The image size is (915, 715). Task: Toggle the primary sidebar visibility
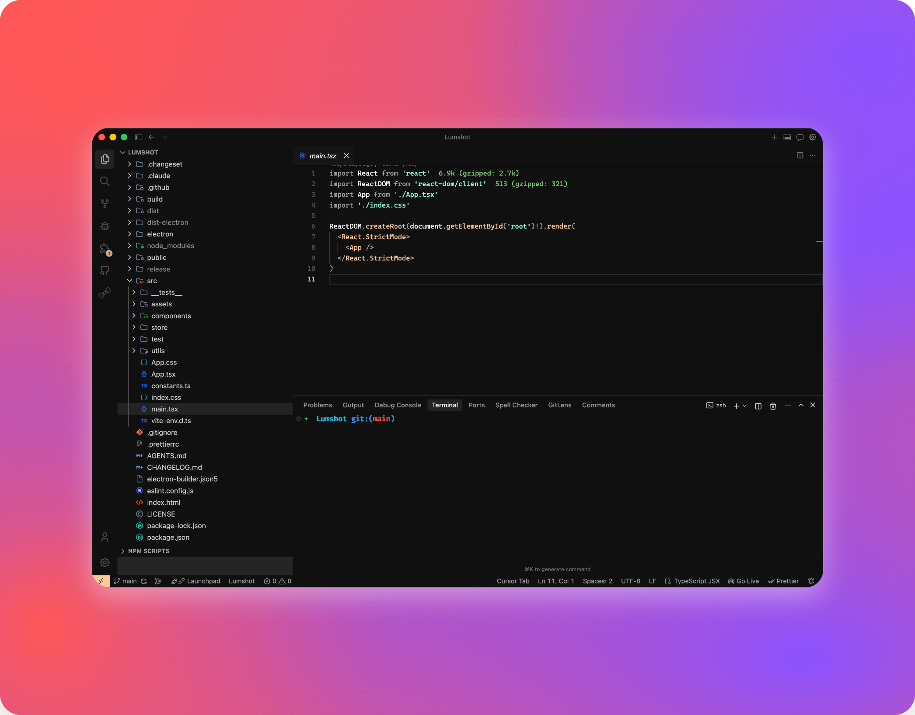pos(139,137)
